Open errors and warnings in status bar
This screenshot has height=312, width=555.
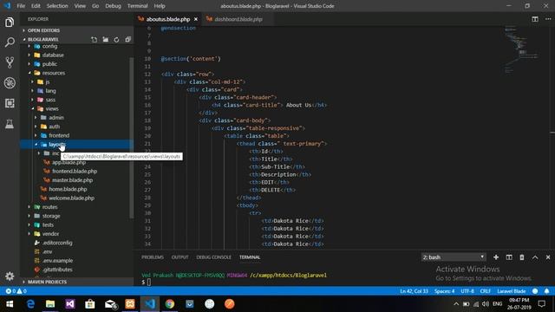16,291
